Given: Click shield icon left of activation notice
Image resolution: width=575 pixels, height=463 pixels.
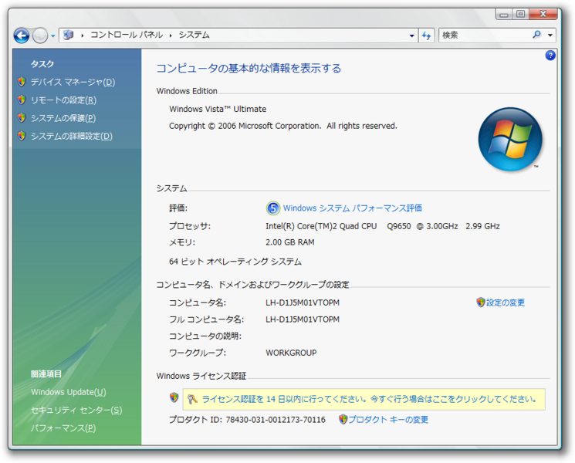Looking at the screenshot, I should [x=174, y=397].
